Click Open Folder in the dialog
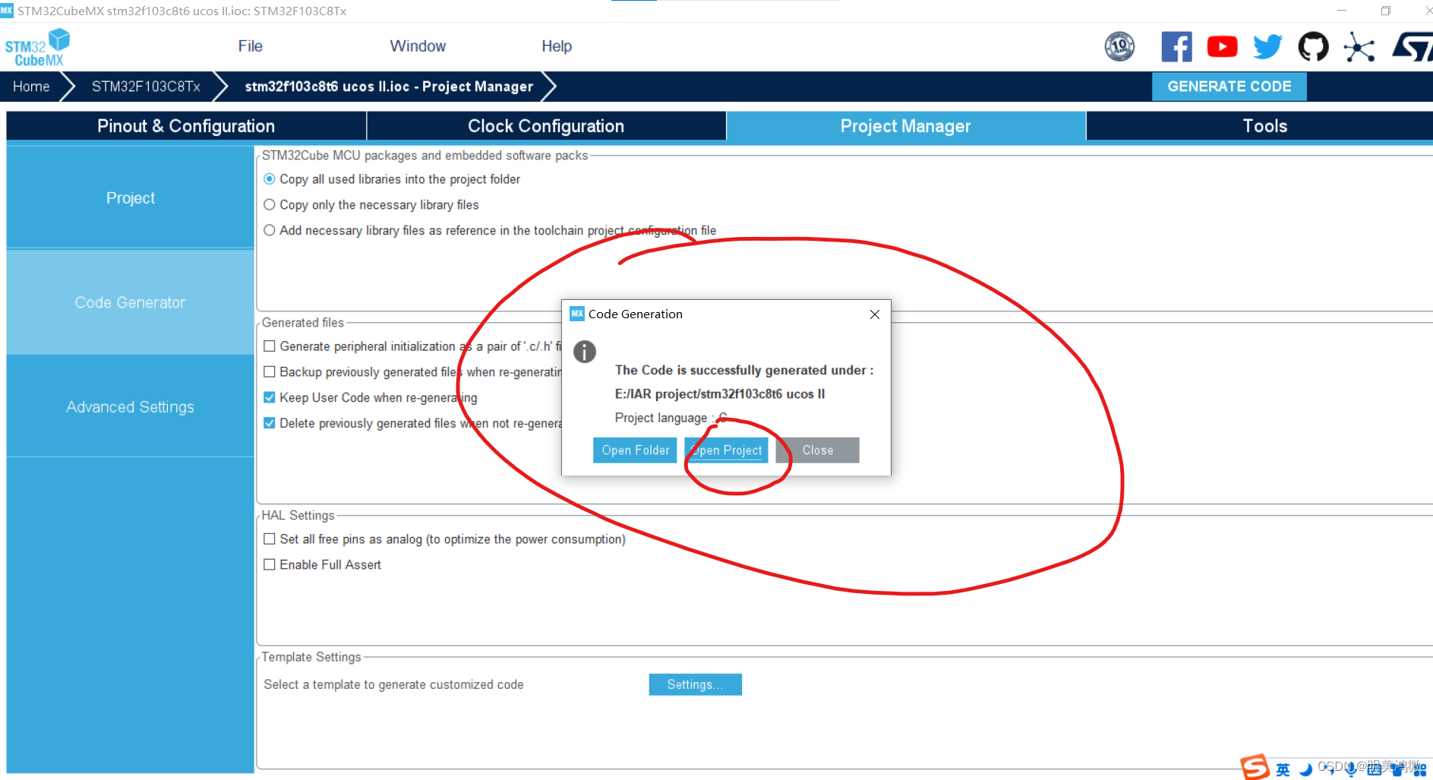The height and width of the screenshot is (780, 1433). 635,450
